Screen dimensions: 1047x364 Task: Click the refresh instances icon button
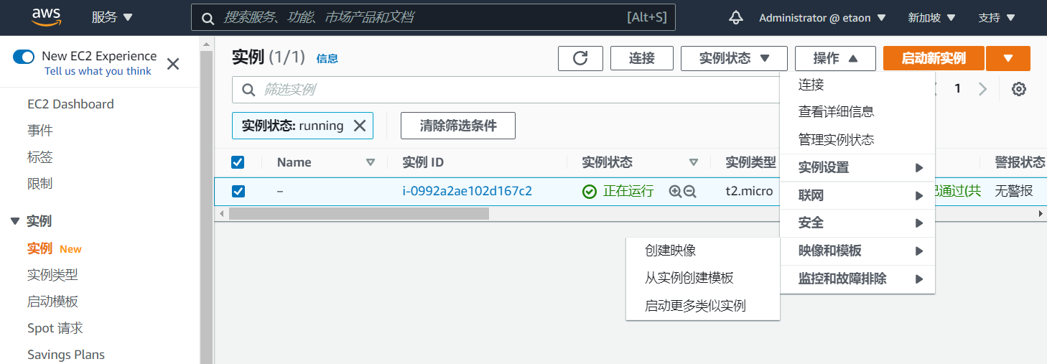(x=580, y=59)
